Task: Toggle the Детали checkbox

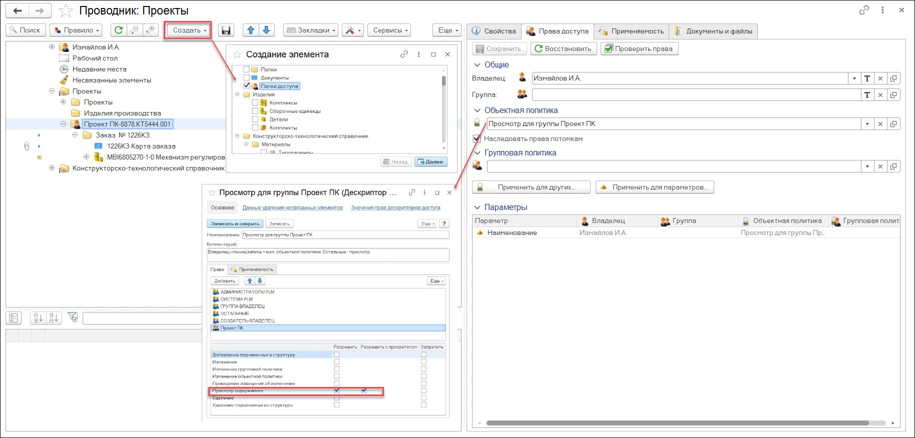Action: tap(255, 119)
